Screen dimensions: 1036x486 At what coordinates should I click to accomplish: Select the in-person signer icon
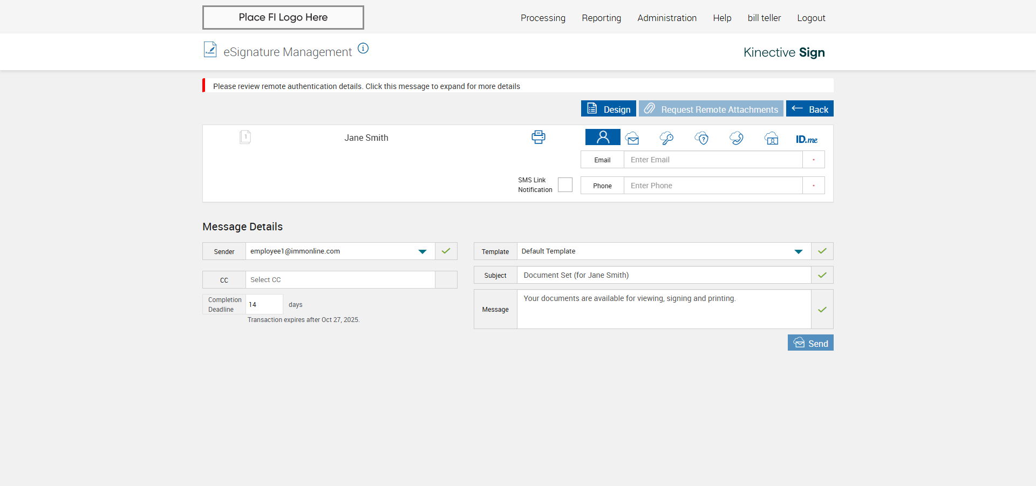603,137
